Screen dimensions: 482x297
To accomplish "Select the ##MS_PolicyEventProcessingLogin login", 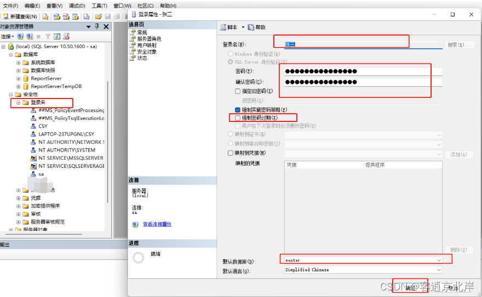I will [x=71, y=110].
